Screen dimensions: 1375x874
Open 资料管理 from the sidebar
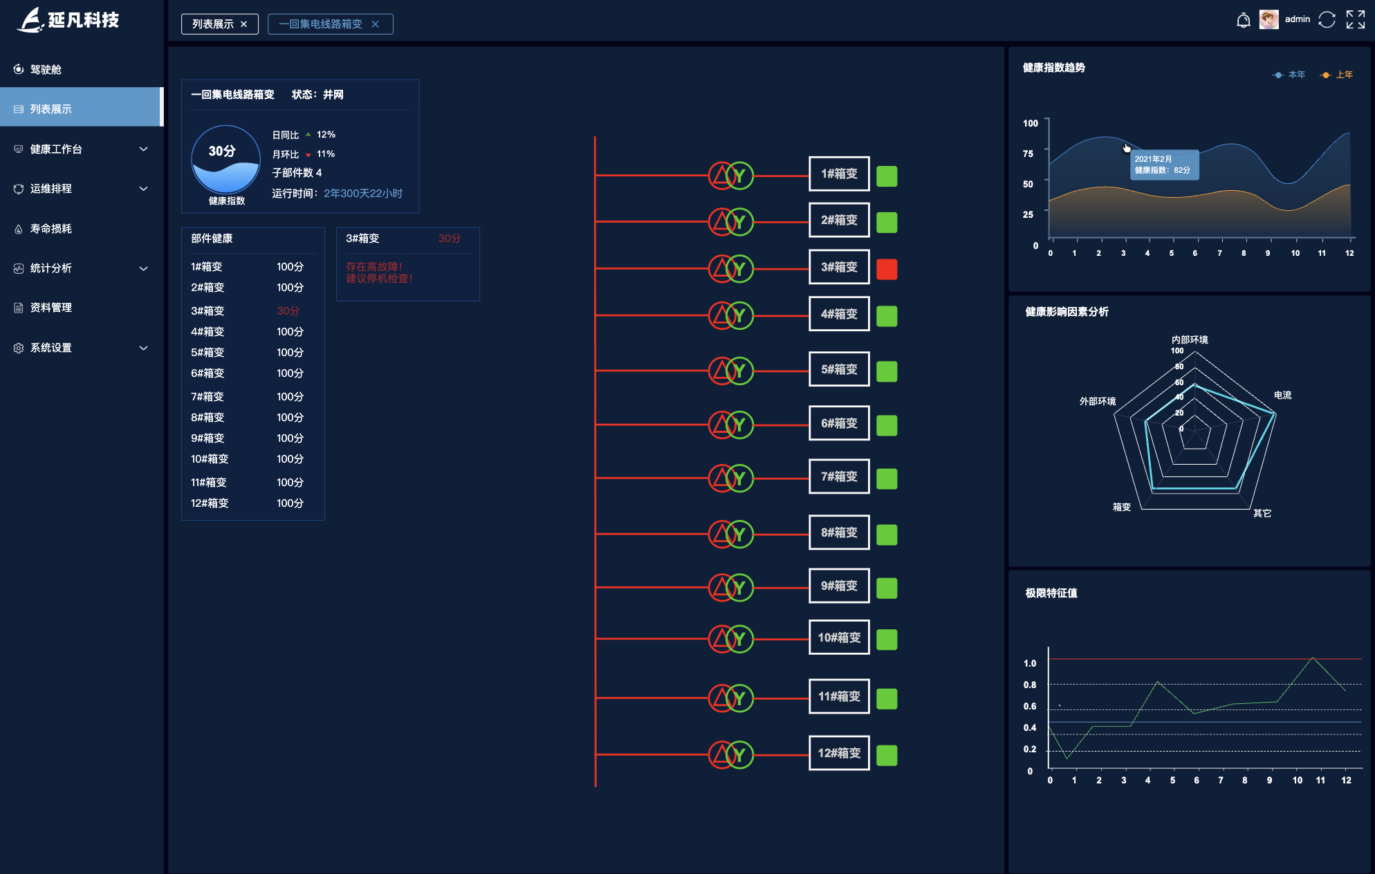click(x=50, y=308)
